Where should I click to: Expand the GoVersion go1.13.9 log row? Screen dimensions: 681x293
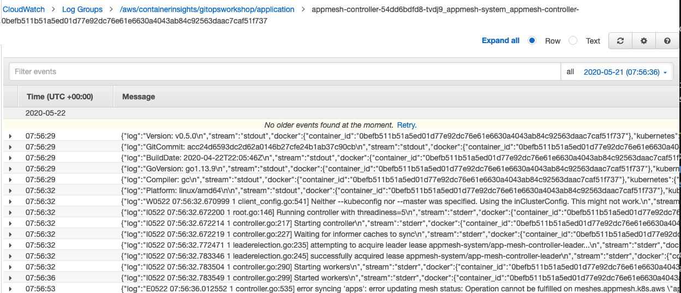point(10,169)
